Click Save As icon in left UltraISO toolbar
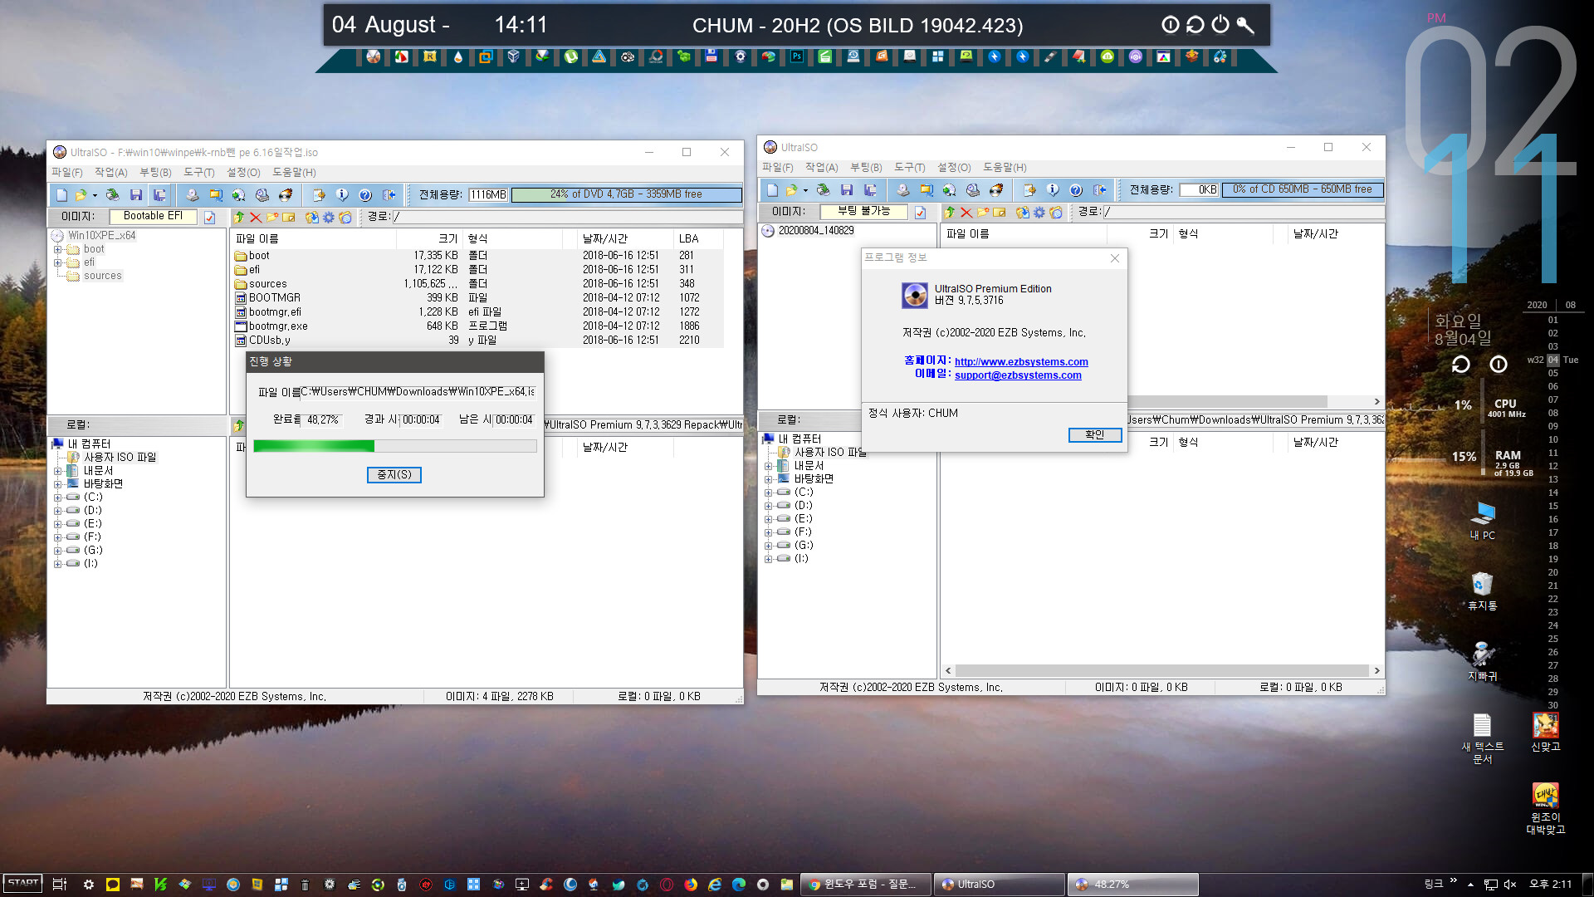Image resolution: width=1594 pixels, height=897 pixels. (159, 195)
